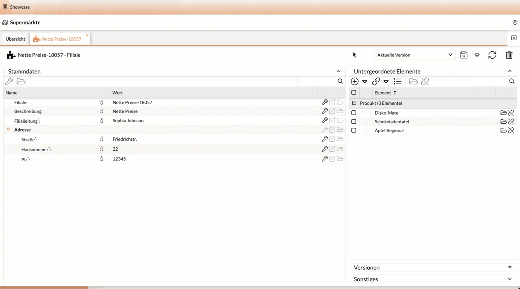Viewport: 520px width, 289px height.
Task: Collapse the Adresse tree group
Action: click(8, 130)
